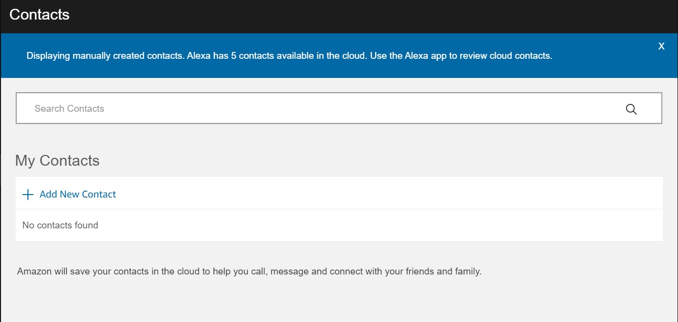Click the plus icon beside Add New Contact
This screenshot has height=322, width=678.
pyautogui.click(x=28, y=195)
